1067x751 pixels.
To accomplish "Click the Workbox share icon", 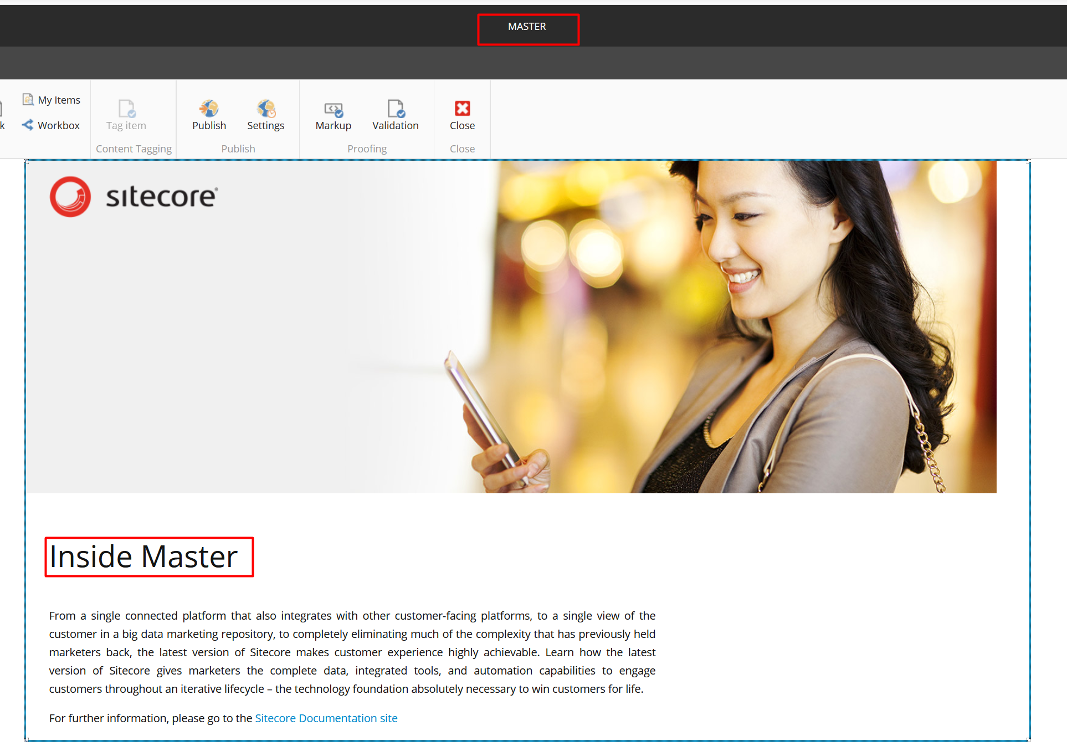I will tap(28, 125).
